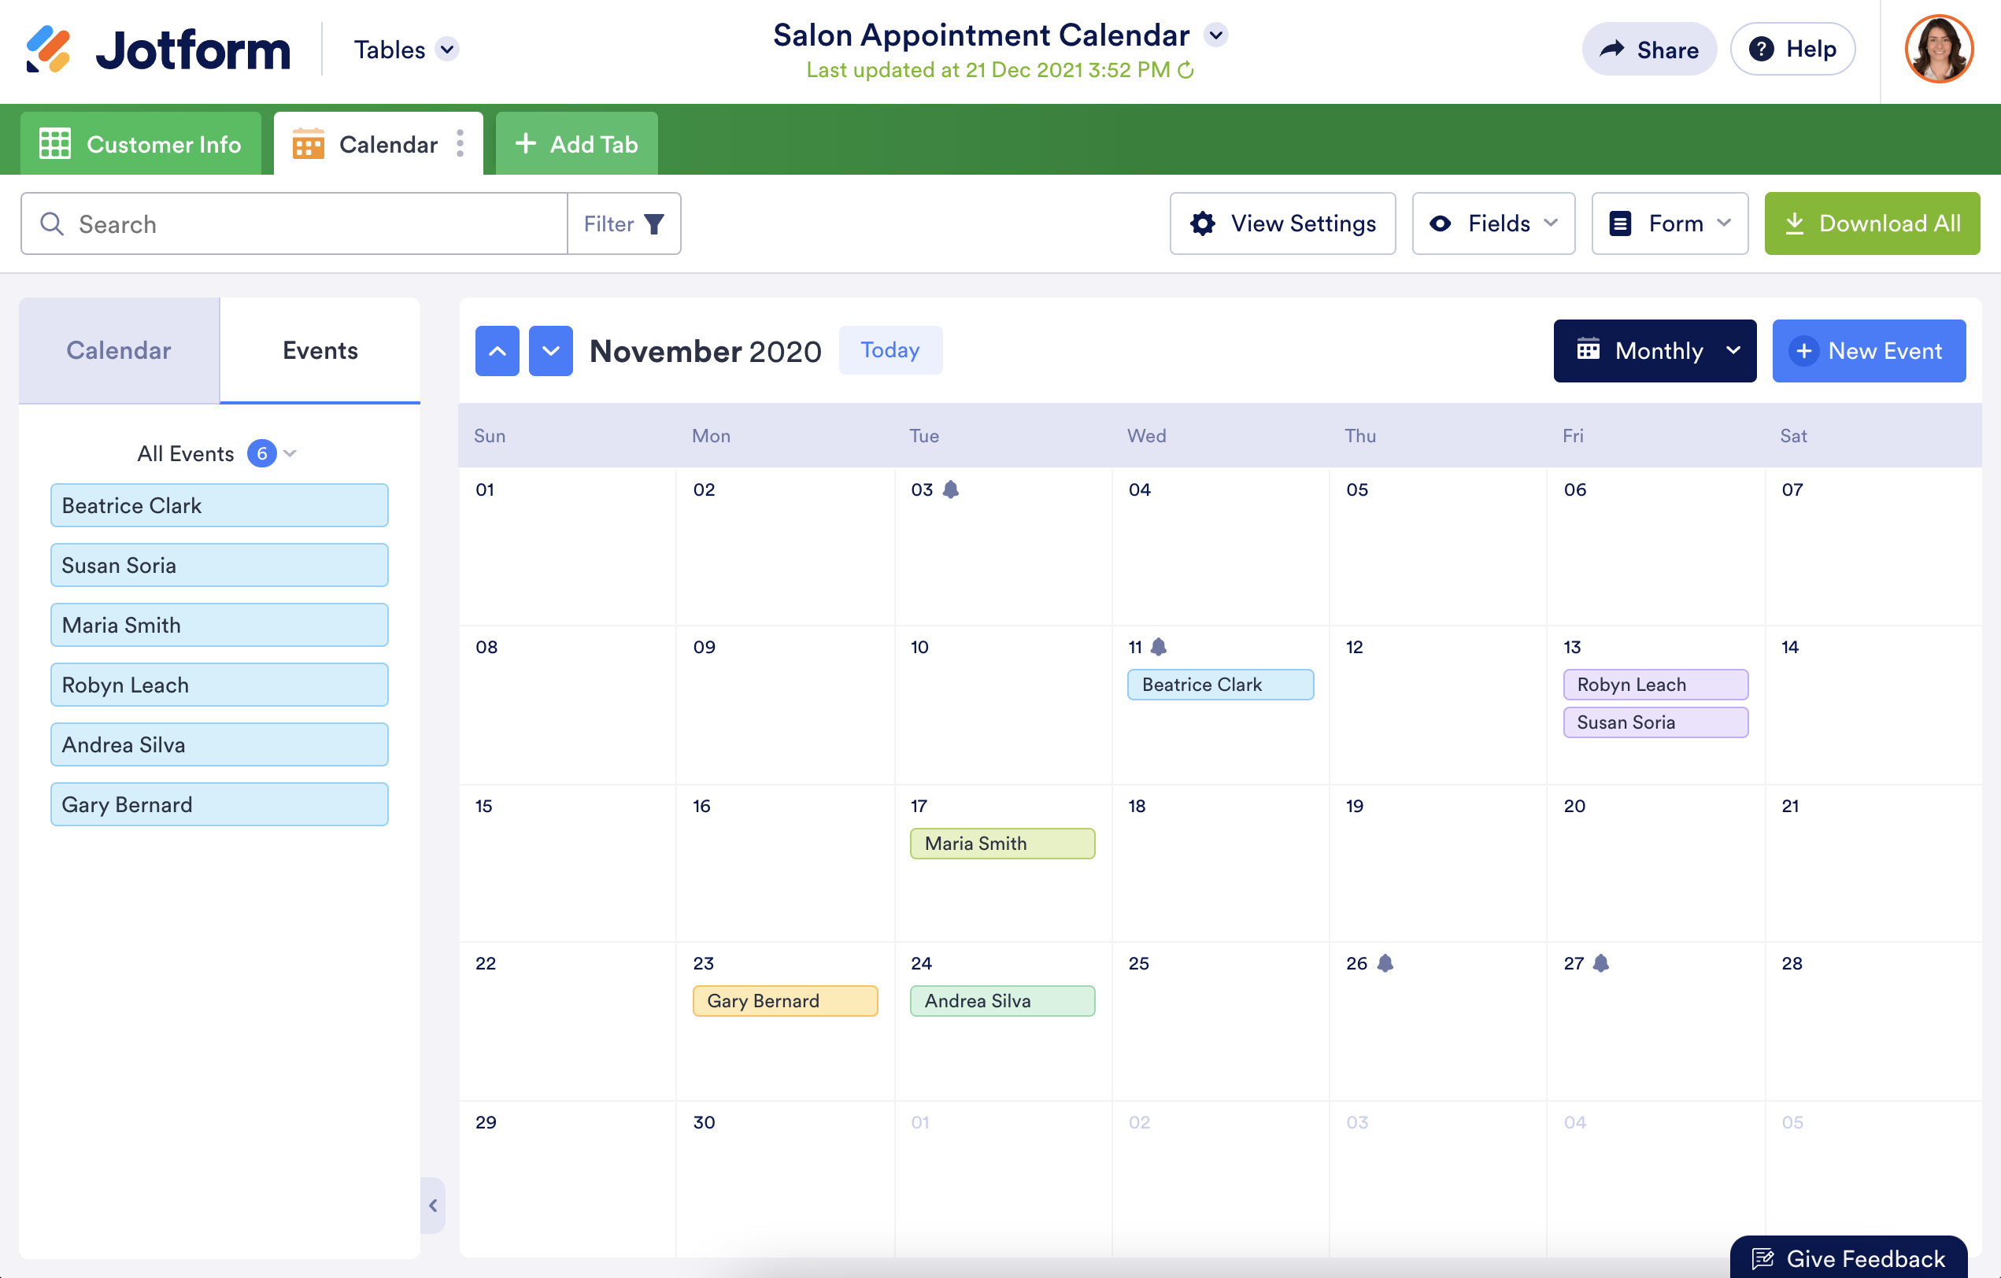Click the user profile avatar
The image size is (2001, 1278).
point(1938,50)
